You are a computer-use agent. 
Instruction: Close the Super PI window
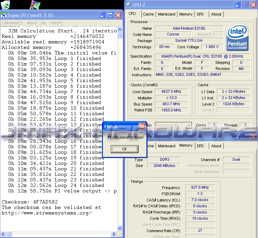[x=118, y=15]
